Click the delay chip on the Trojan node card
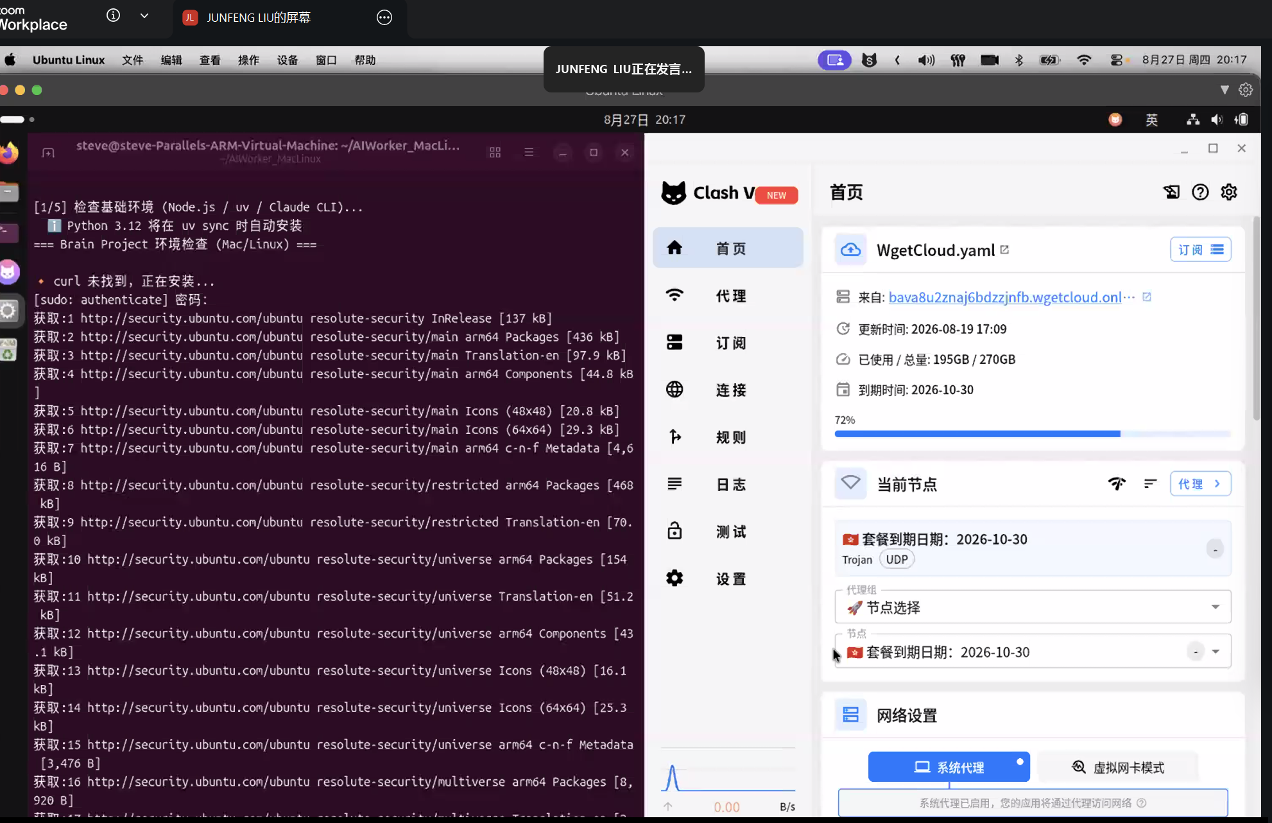The height and width of the screenshot is (823, 1272). pos(1215,549)
